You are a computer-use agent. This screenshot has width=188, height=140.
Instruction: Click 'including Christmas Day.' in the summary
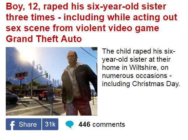coord(141,84)
